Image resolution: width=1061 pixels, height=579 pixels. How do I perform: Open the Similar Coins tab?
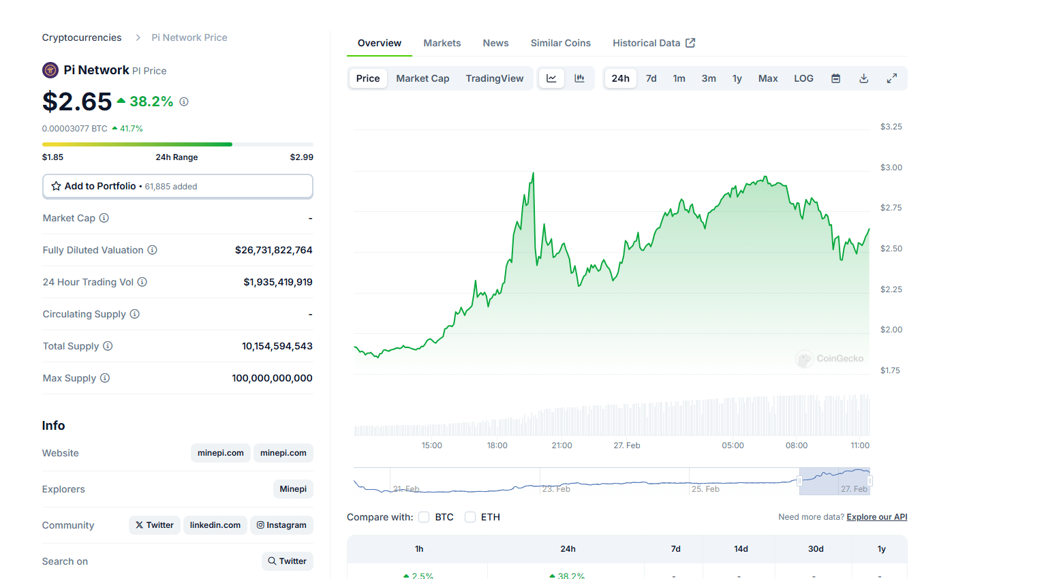pyautogui.click(x=561, y=43)
